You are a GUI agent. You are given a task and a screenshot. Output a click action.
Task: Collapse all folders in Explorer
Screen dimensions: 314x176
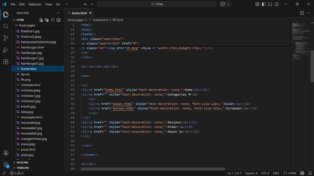pyautogui.click(x=58, y=20)
